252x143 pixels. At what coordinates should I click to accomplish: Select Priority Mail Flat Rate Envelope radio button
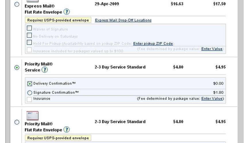pos(17,122)
